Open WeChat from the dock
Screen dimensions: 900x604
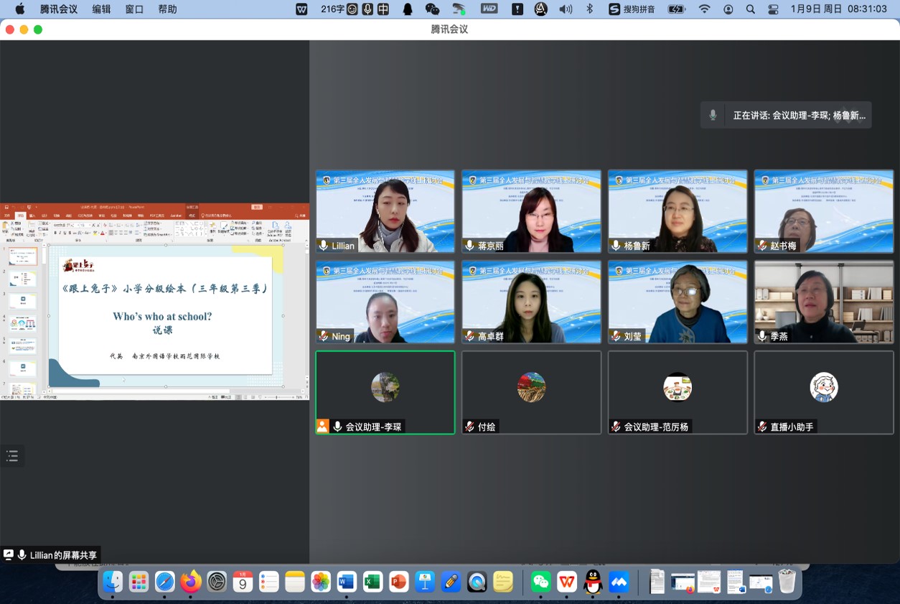click(x=541, y=582)
